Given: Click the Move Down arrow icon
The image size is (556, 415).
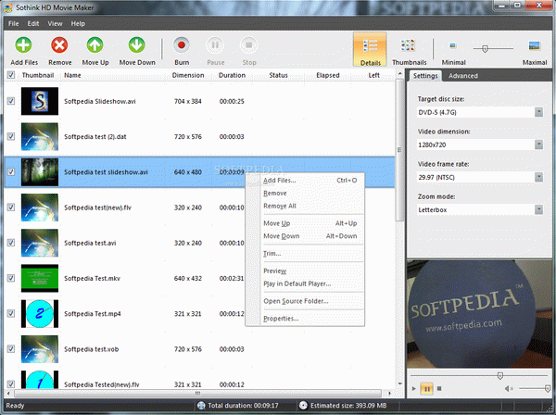Looking at the screenshot, I should (x=137, y=45).
